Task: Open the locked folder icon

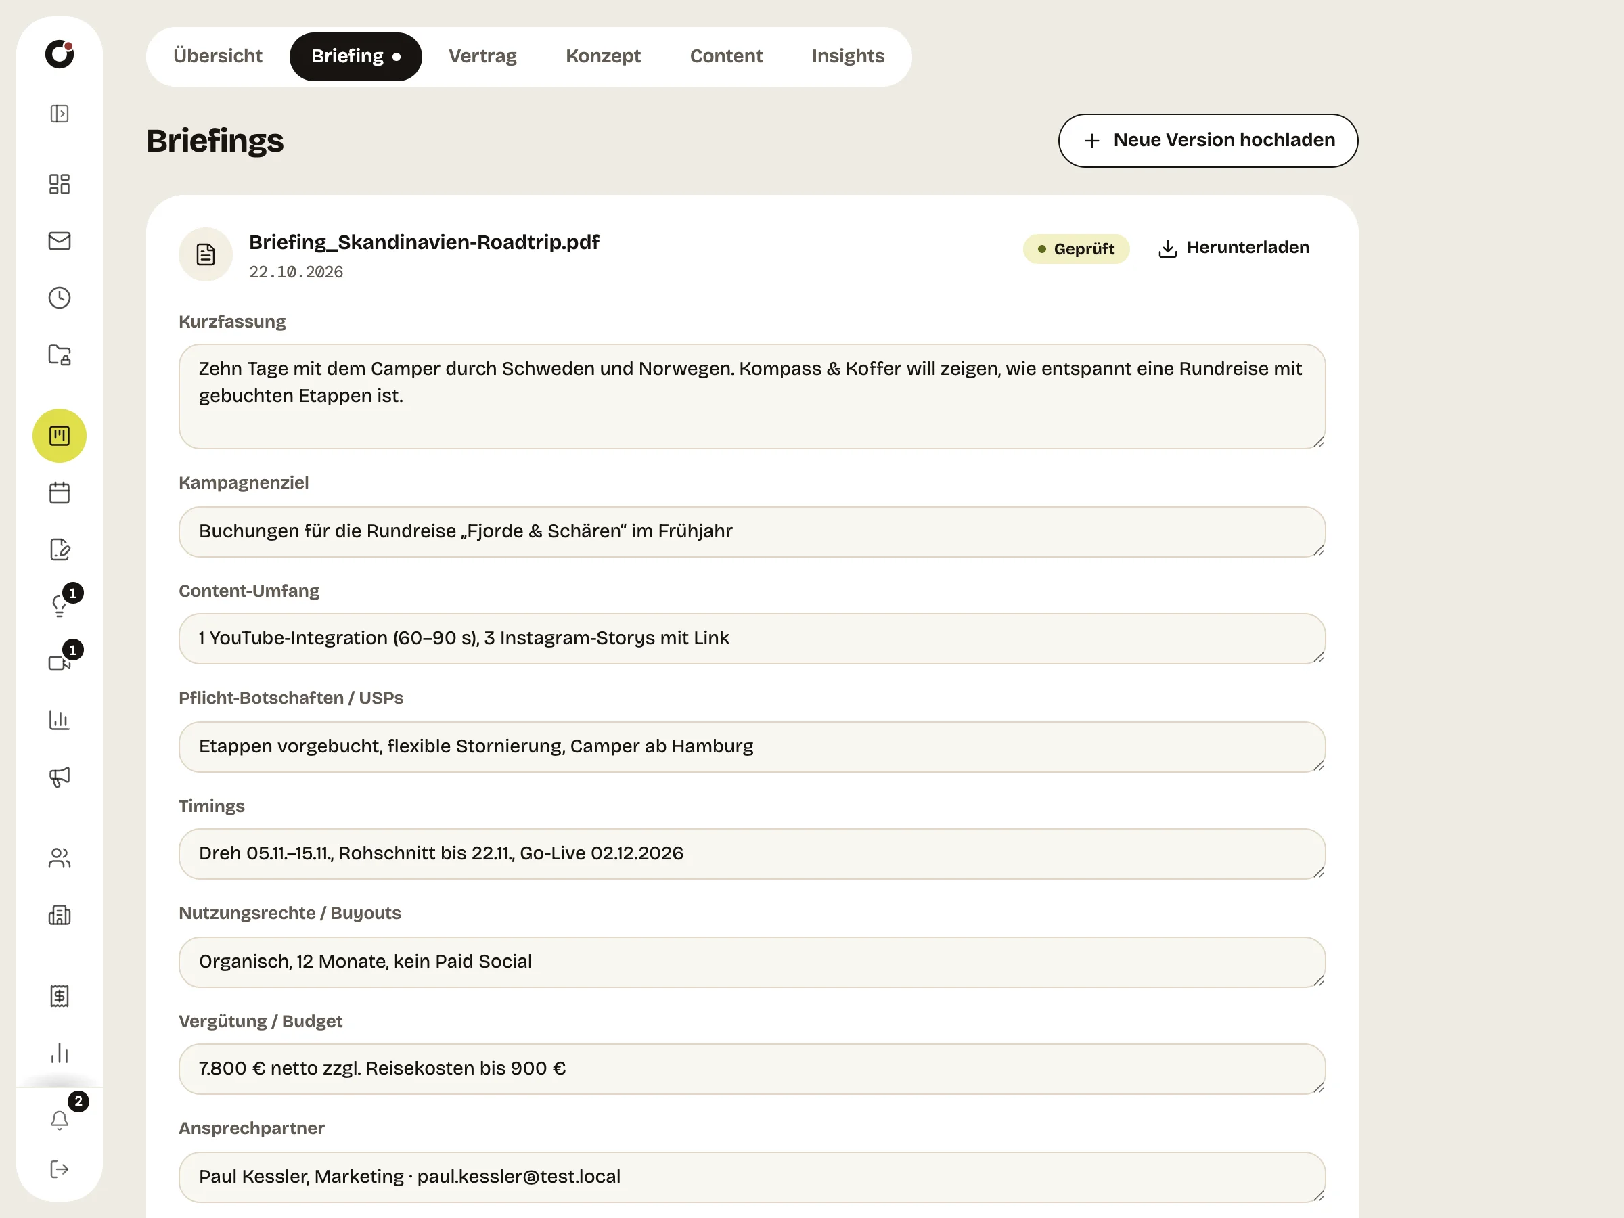Action: click(60, 355)
